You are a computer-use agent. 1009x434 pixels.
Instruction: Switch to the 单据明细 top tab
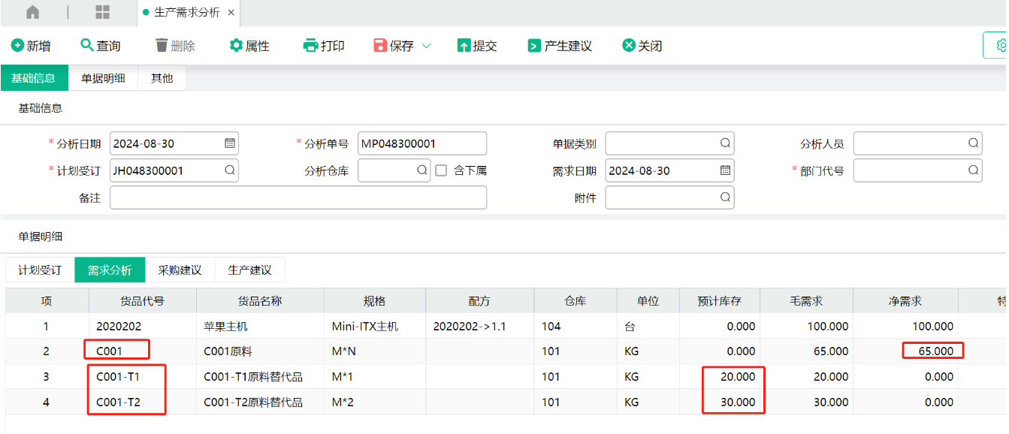[103, 78]
